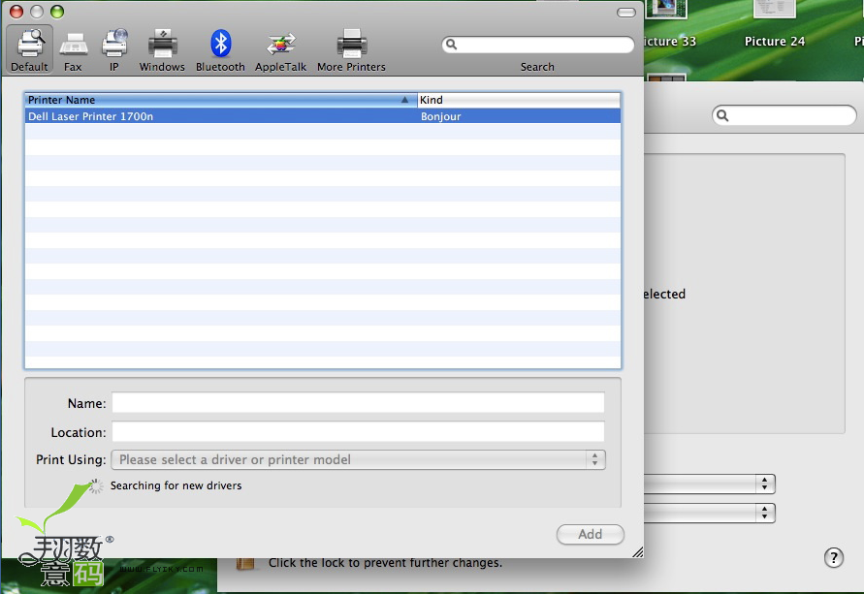Click the yellow minimize window button
The height and width of the screenshot is (594, 864).
pos(37,11)
